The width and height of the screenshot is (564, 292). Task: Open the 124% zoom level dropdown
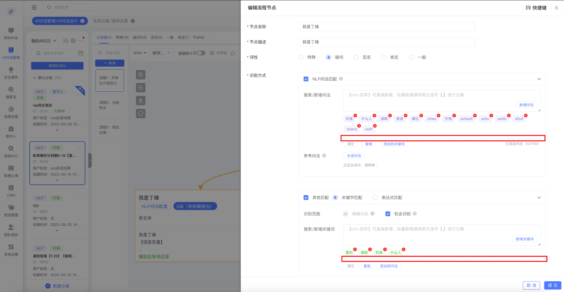[x=140, y=53]
